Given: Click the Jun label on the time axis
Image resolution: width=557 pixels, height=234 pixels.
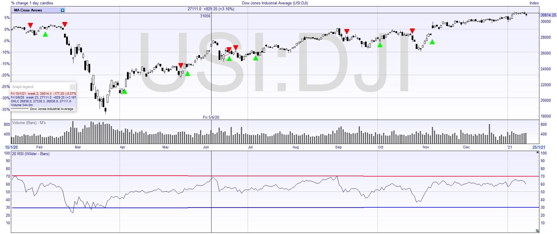Looking at the screenshot, I should click(206, 147).
